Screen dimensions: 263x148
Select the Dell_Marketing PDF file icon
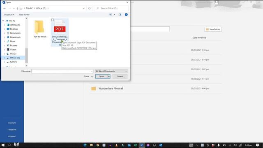[x=60, y=27]
